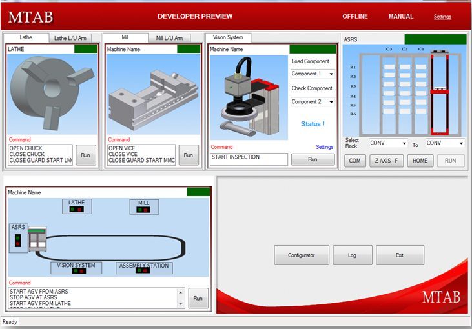Run the selected Mill command
Screen dimensions: 472x329
189,155
